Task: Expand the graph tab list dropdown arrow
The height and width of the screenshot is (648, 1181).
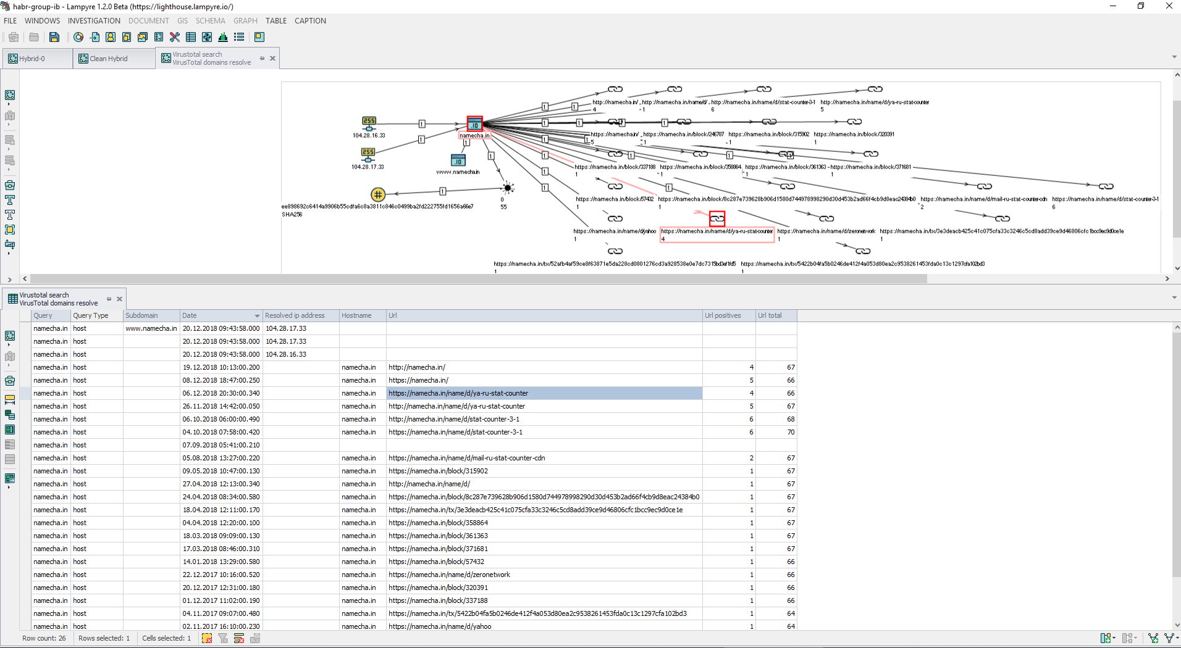Action: pyautogui.click(x=1174, y=57)
